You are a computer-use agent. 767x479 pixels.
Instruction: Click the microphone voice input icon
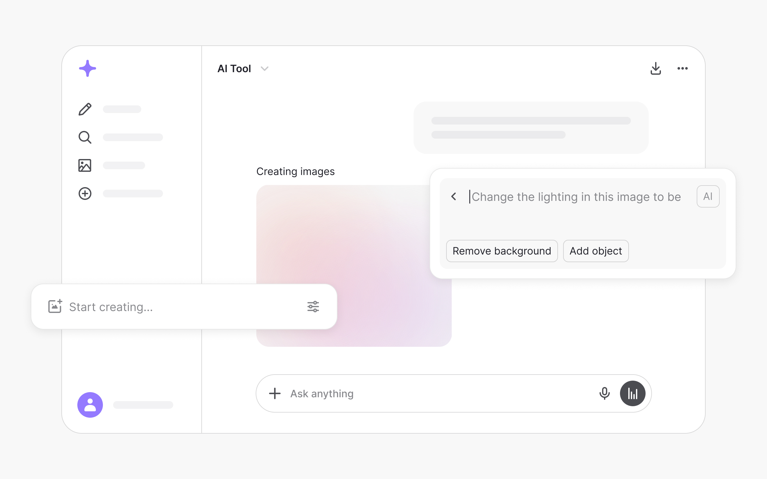[x=604, y=393]
